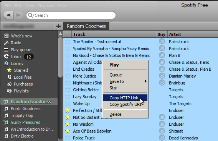Screen dimensions: 218x141
Task: Unstar the Ace Of Base Babylon track
Action: pos(68,131)
